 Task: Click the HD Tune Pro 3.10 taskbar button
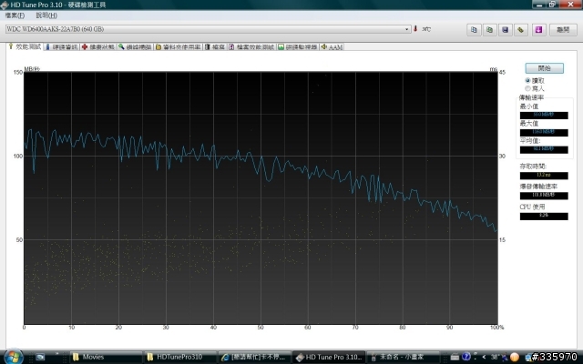pos(329,357)
